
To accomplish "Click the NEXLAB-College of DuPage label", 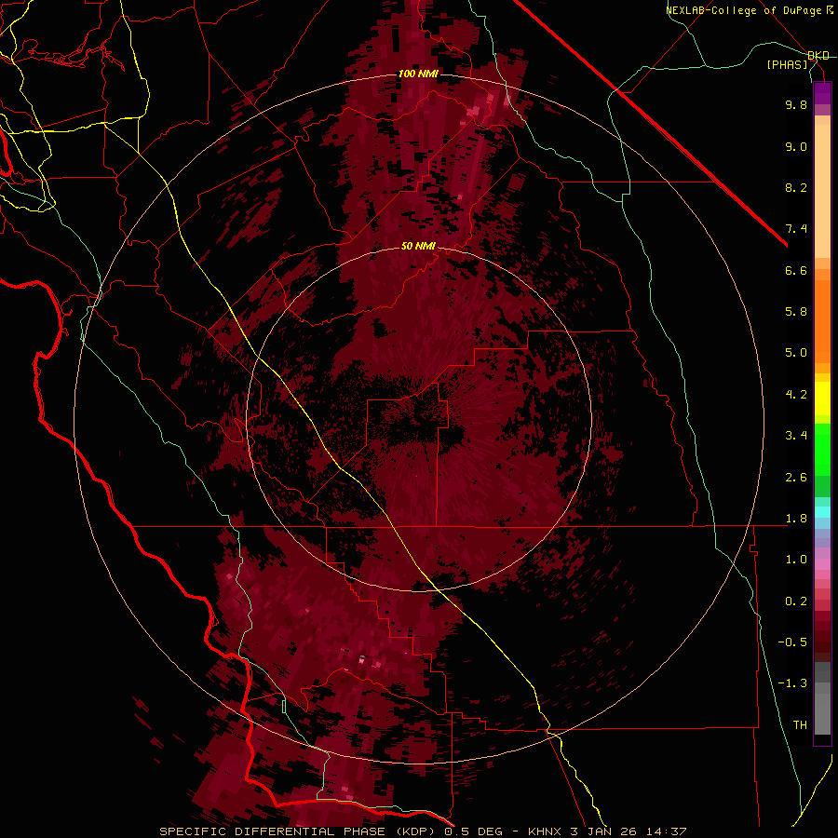I will tap(744, 10).
